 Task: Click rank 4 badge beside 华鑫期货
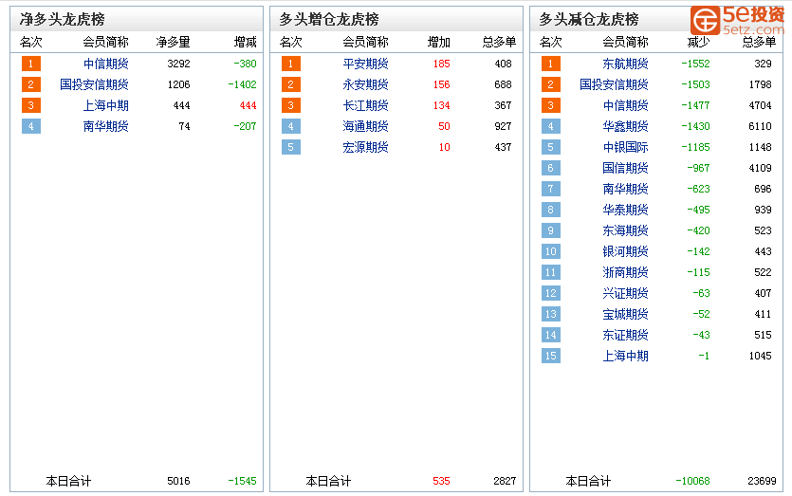[550, 126]
